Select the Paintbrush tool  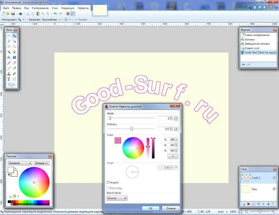tap(9, 63)
